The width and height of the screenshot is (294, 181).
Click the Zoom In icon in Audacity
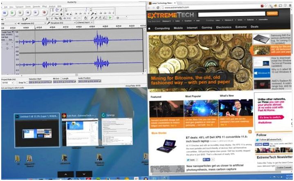(x=92, y=18)
